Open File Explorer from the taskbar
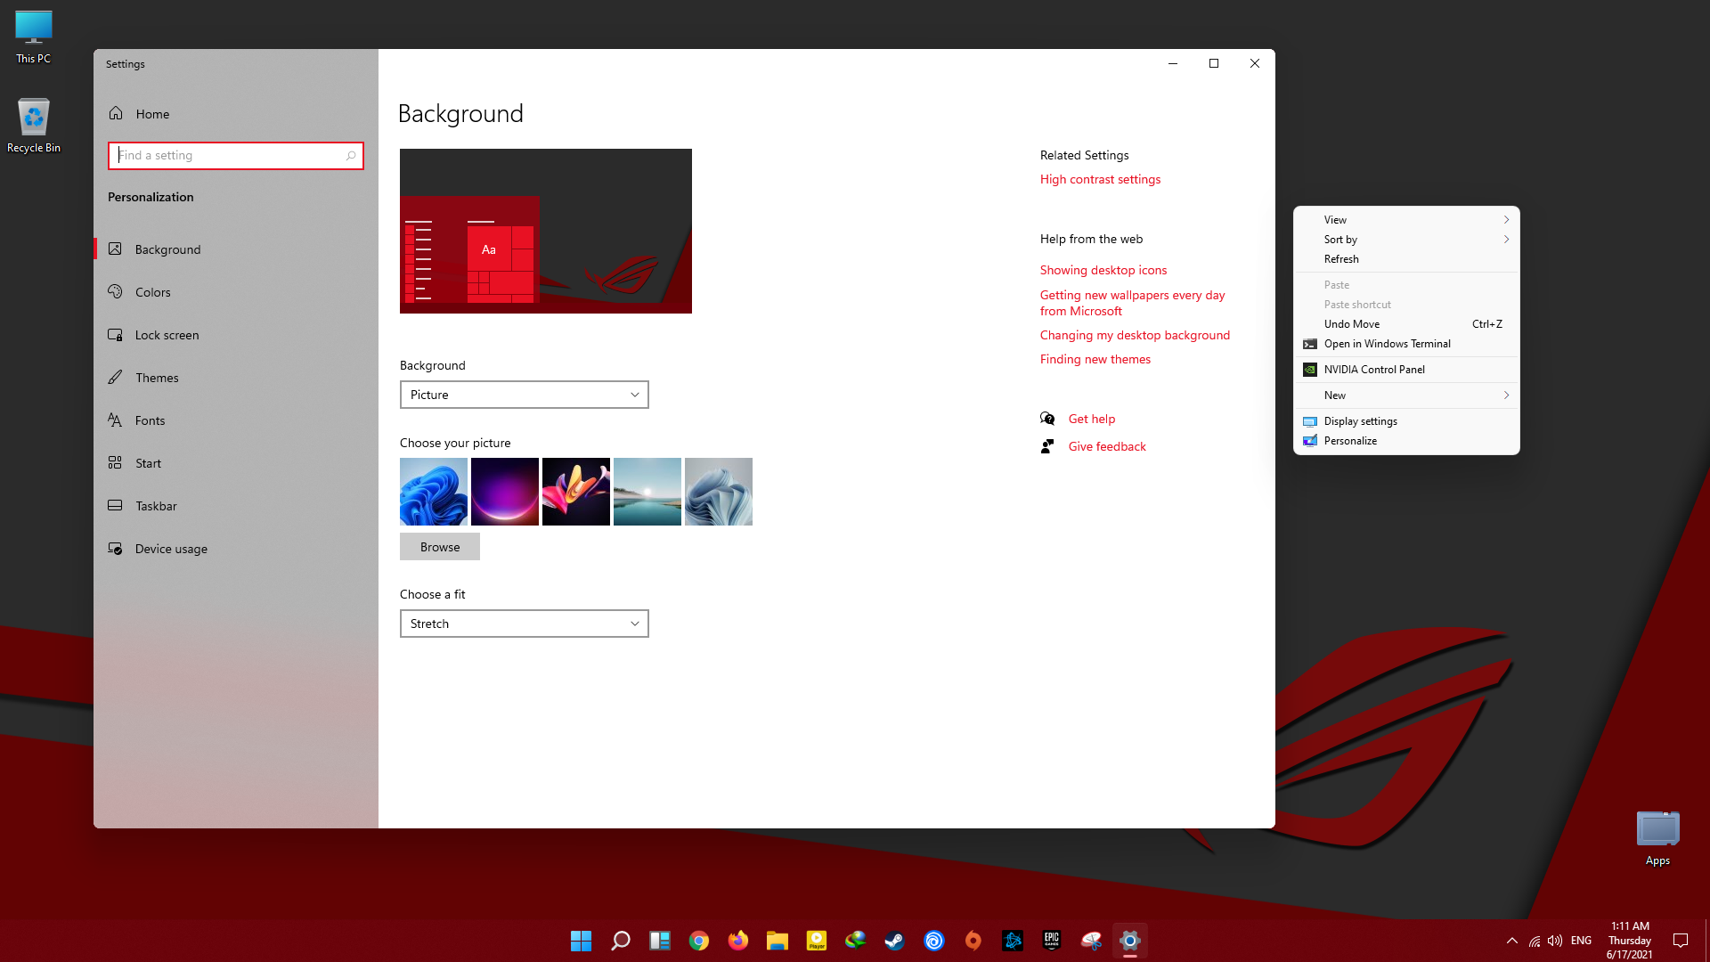This screenshot has width=1710, height=962. (778, 941)
